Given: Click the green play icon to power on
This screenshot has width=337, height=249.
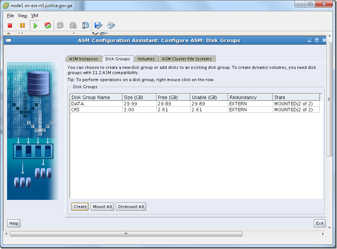Looking at the screenshot, I should coord(35,25).
